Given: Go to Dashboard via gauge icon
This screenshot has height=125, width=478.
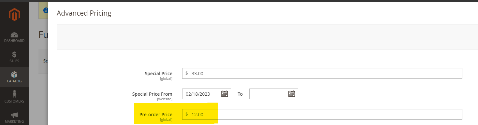Looking at the screenshot, I should point(14,37).
